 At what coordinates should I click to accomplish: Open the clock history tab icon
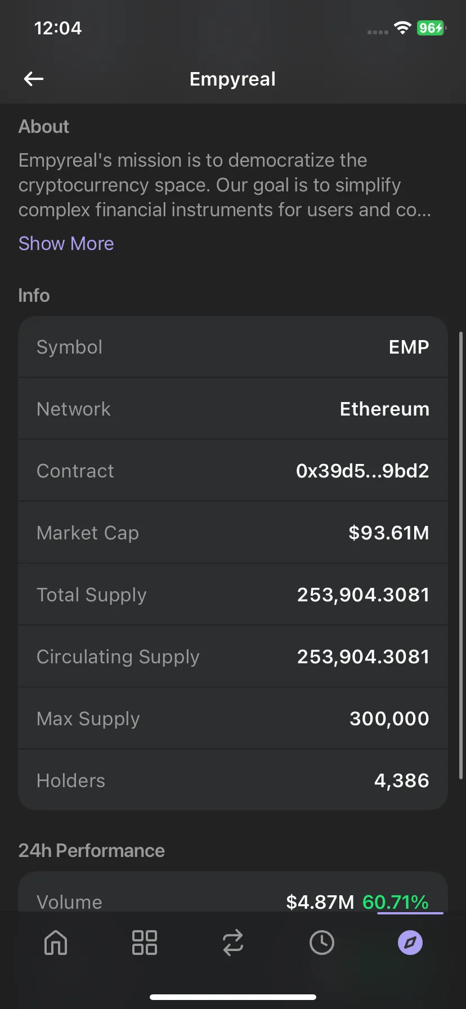[321, 943]
